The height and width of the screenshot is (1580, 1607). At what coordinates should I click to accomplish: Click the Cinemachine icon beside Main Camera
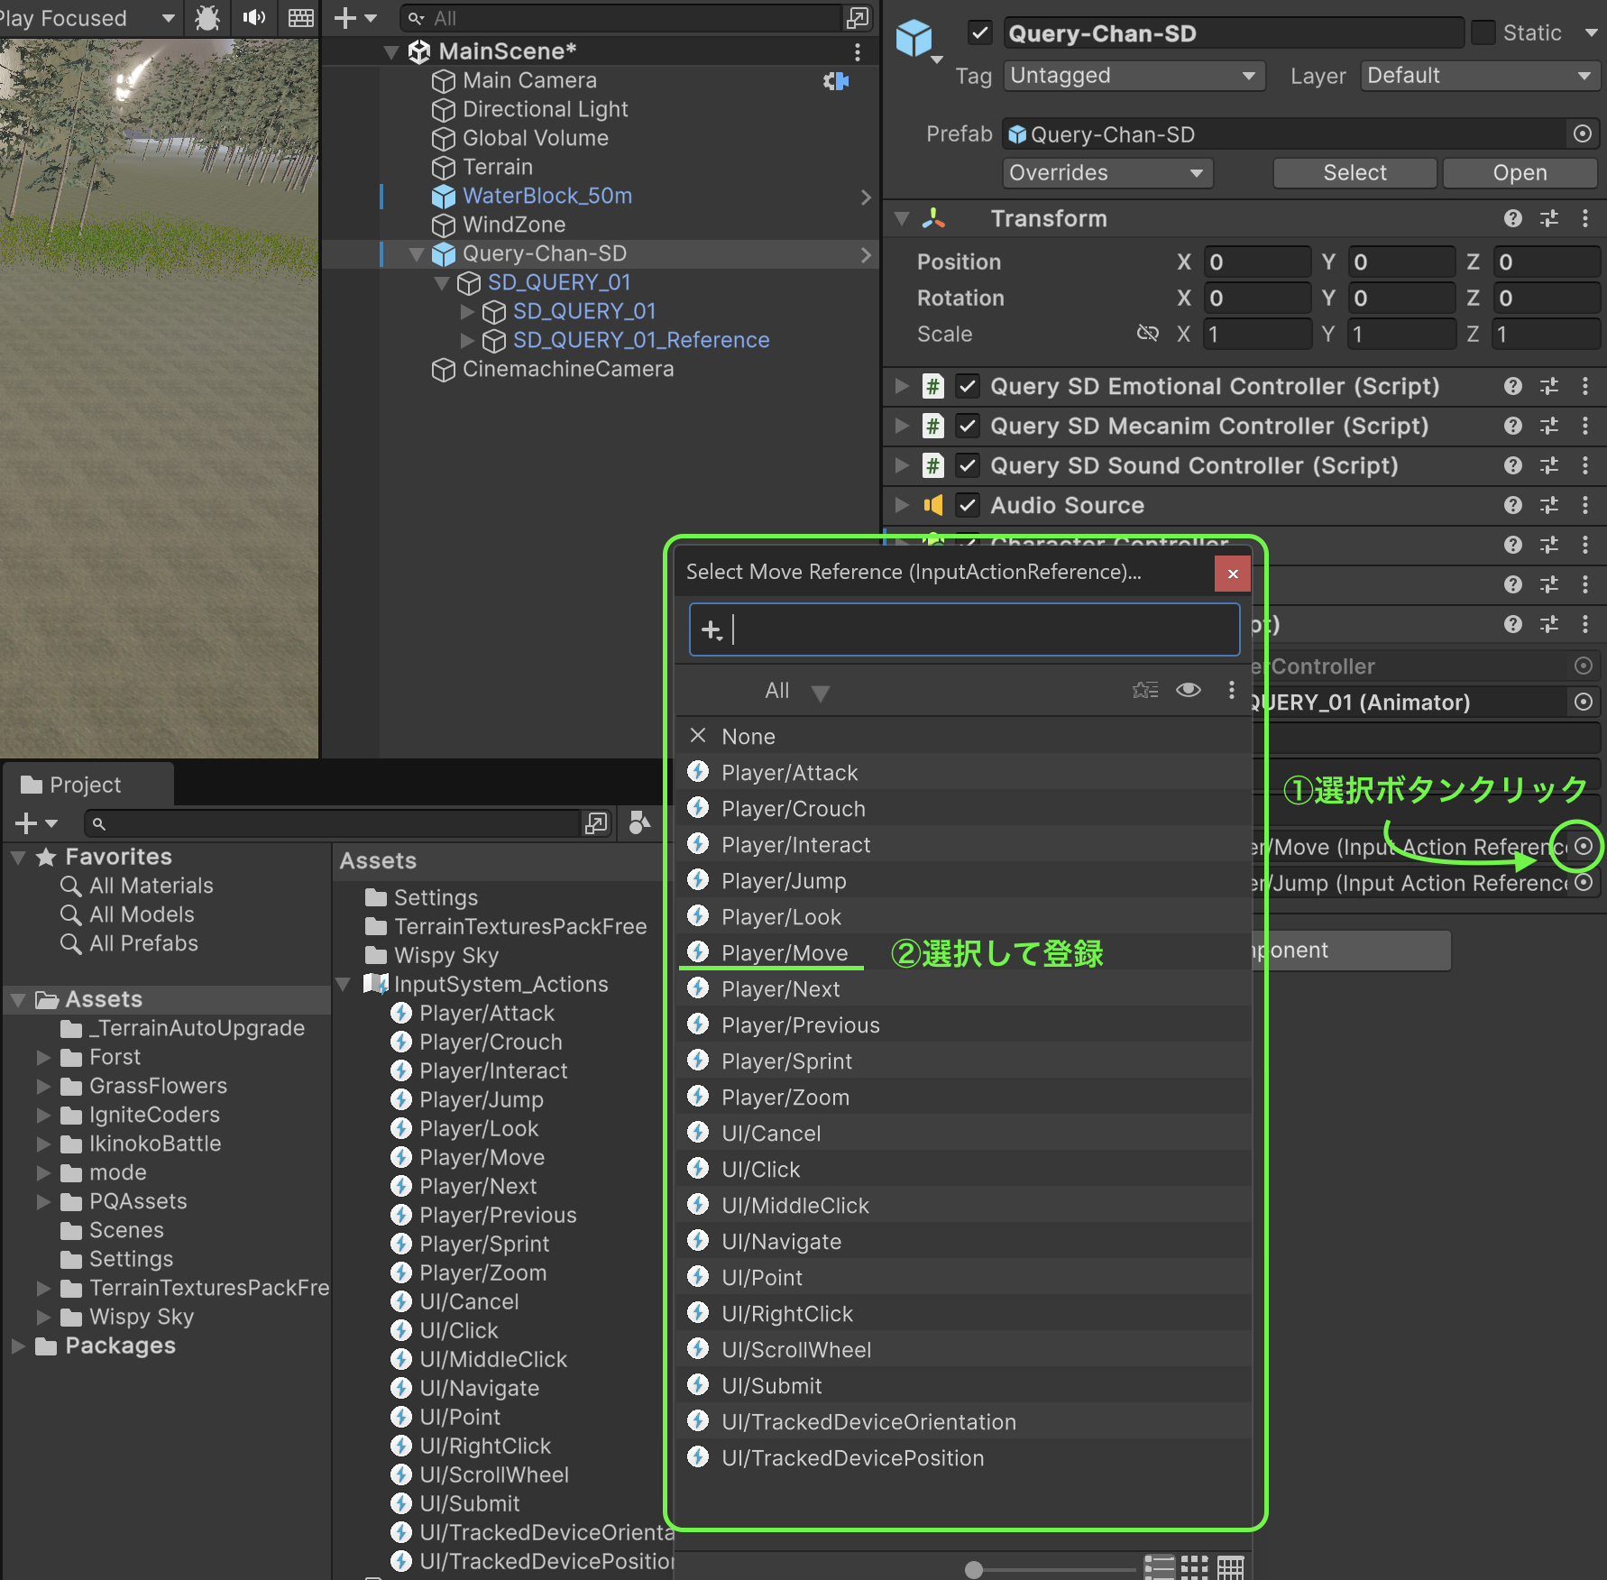coord(836,81)
